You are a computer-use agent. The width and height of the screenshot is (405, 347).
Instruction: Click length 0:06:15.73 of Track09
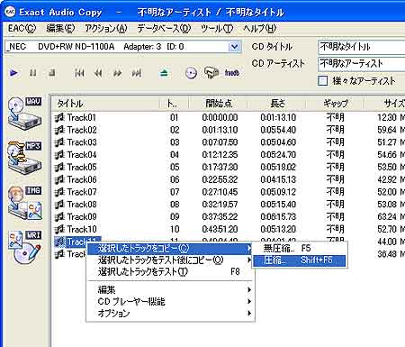278,216
